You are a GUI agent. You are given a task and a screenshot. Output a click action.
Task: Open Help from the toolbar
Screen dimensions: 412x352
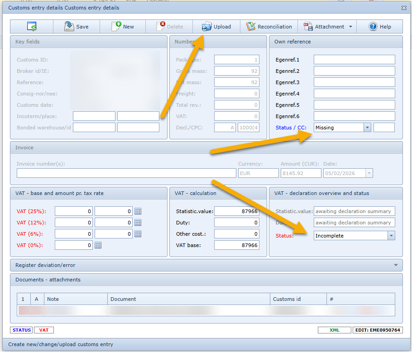click(380, 27)
